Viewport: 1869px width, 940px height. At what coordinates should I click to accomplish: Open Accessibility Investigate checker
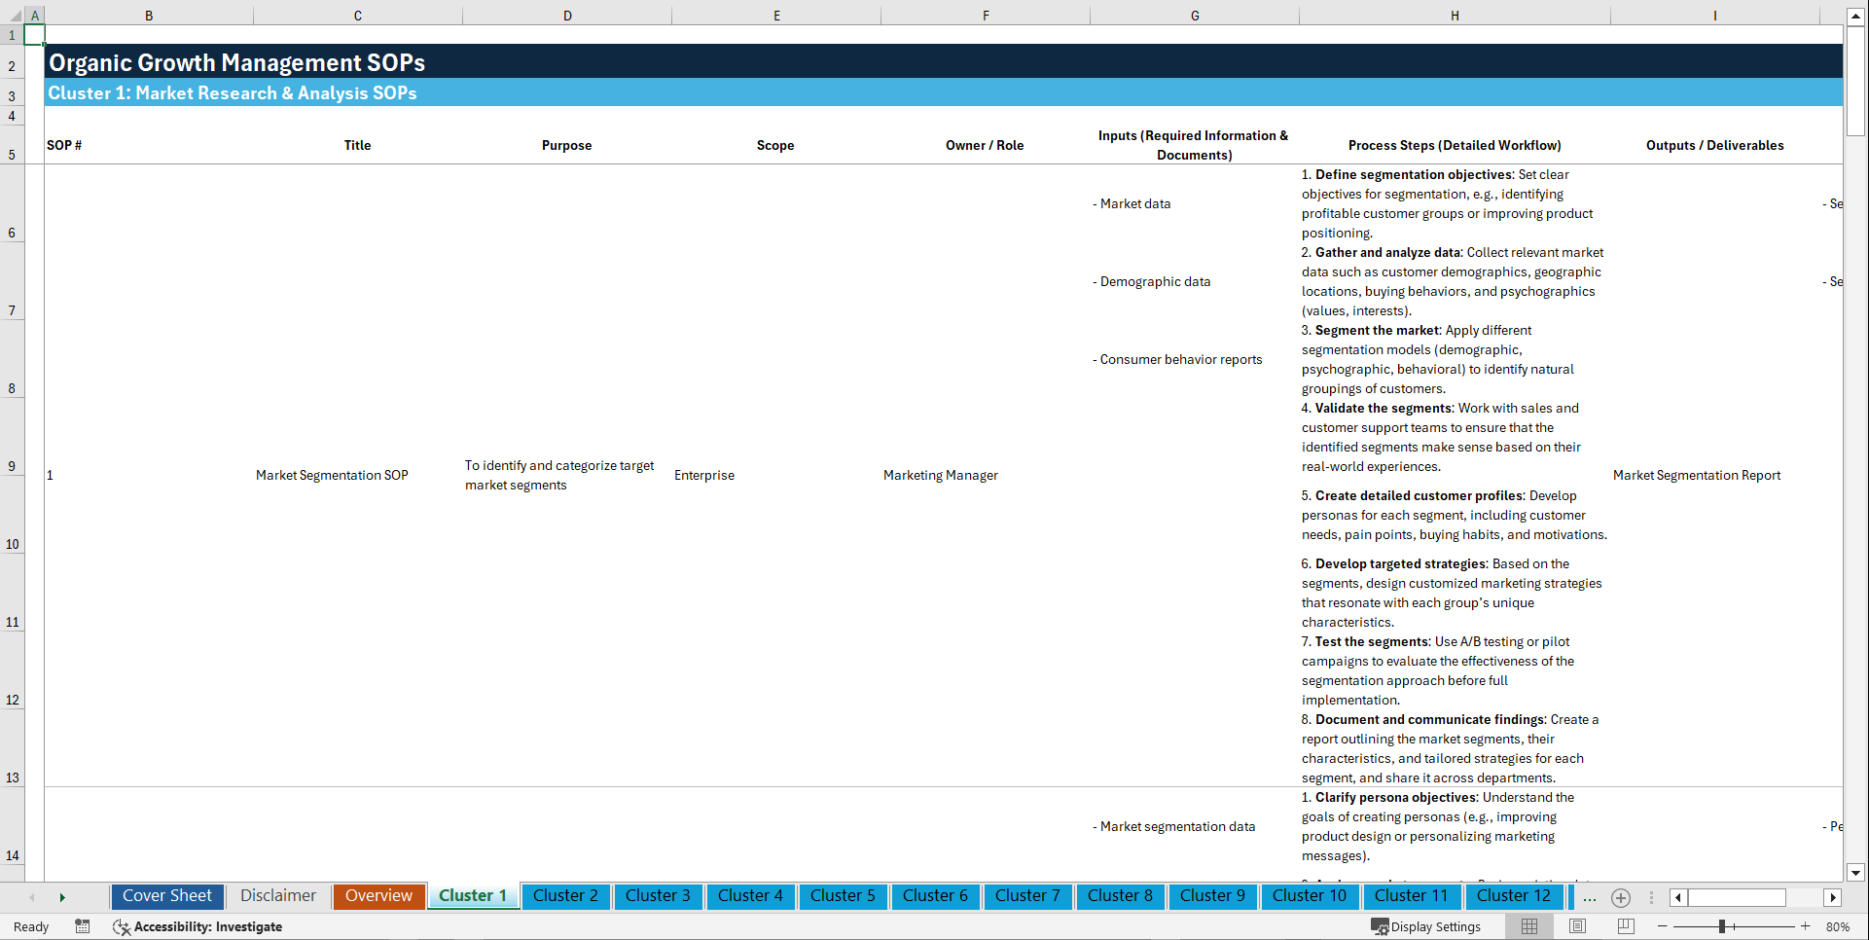[198, 926]
